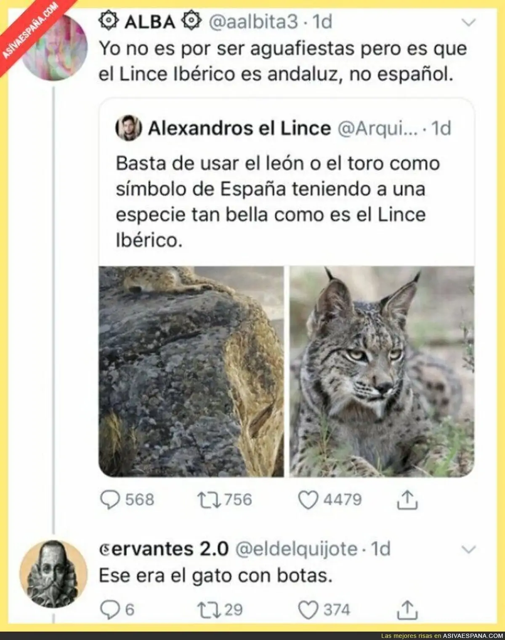Share ALBA's tweet via the upload icon
Screen dimensions: 505x640
[407, 500]
